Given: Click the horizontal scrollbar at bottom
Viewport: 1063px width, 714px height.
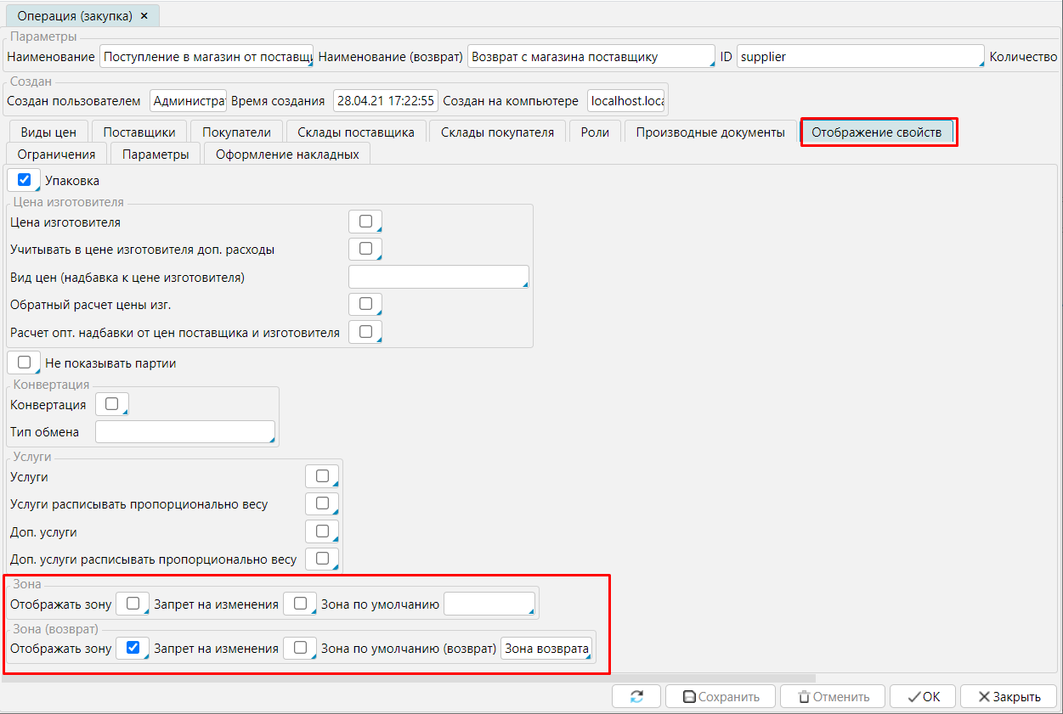Looking at the screenshot, I should tap(408, 678).
